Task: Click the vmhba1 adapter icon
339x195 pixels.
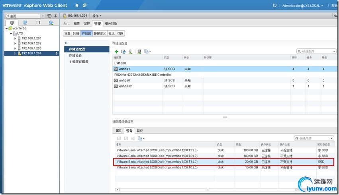Action: [116, 69]
